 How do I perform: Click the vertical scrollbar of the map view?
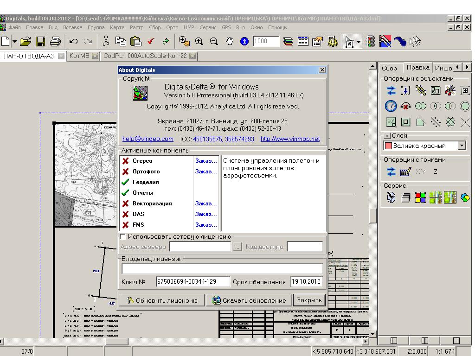coord(373,200)
